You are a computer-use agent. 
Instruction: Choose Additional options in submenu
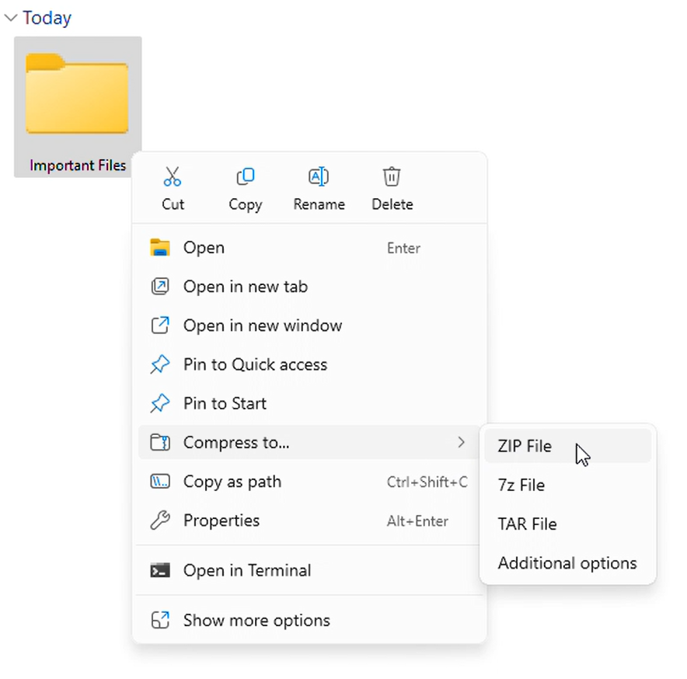(x=568, y=563)
